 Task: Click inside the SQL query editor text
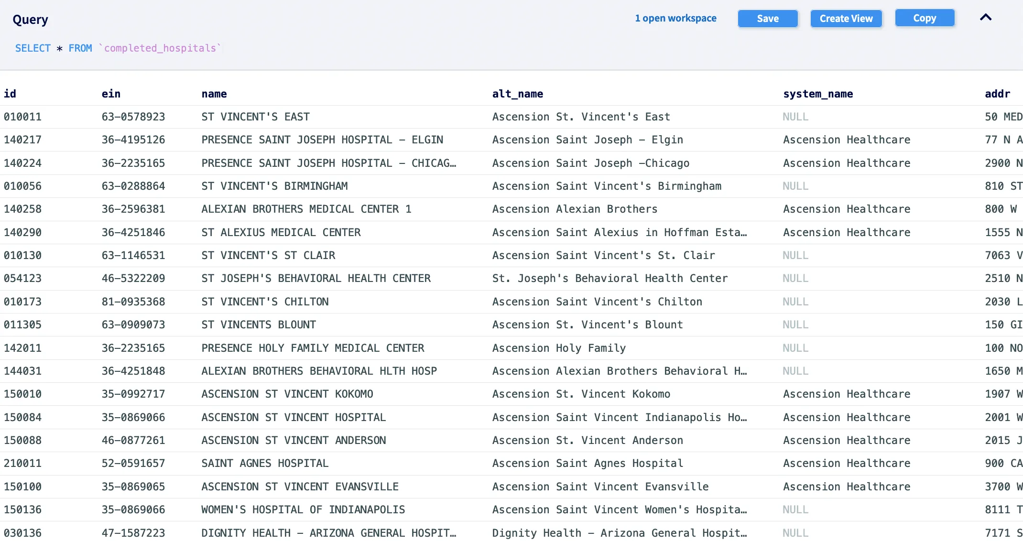[118, 48]
